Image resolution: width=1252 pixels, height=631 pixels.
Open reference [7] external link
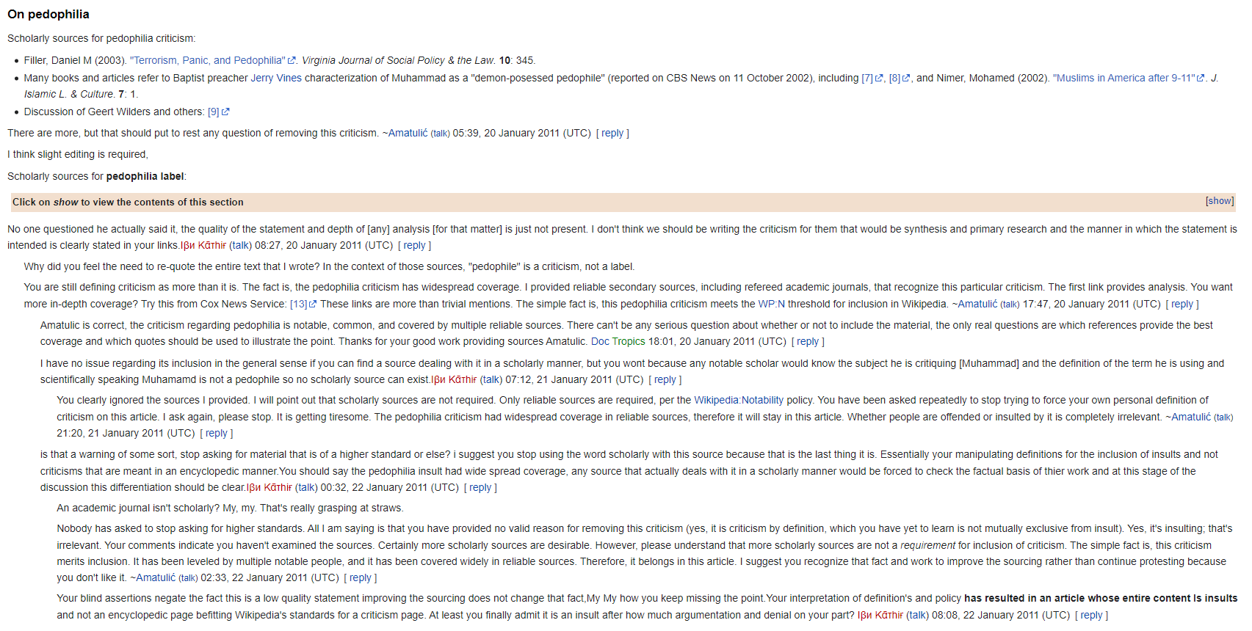(x=867, y=78)
